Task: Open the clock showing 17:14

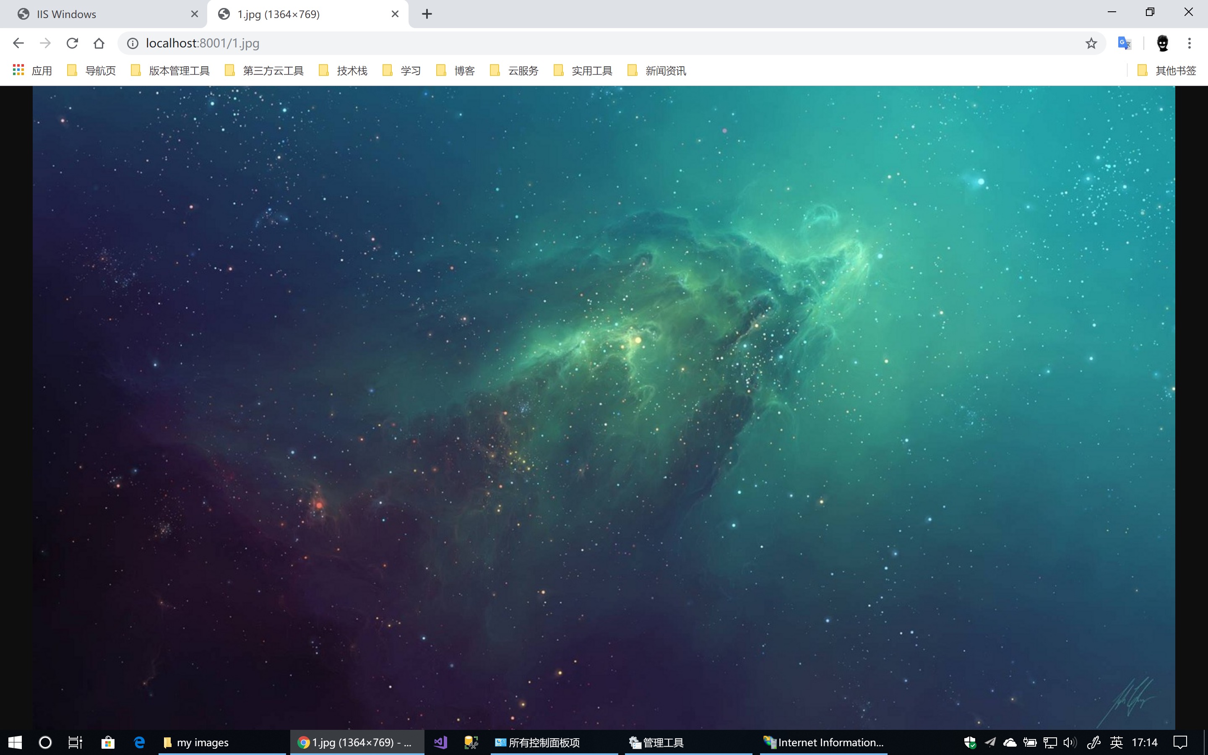Action: (x=1145, y=742)
